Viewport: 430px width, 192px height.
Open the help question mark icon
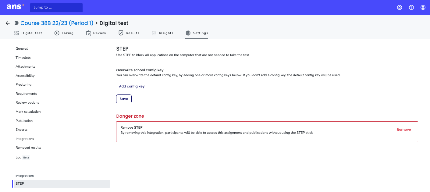(x=411, y=8)
